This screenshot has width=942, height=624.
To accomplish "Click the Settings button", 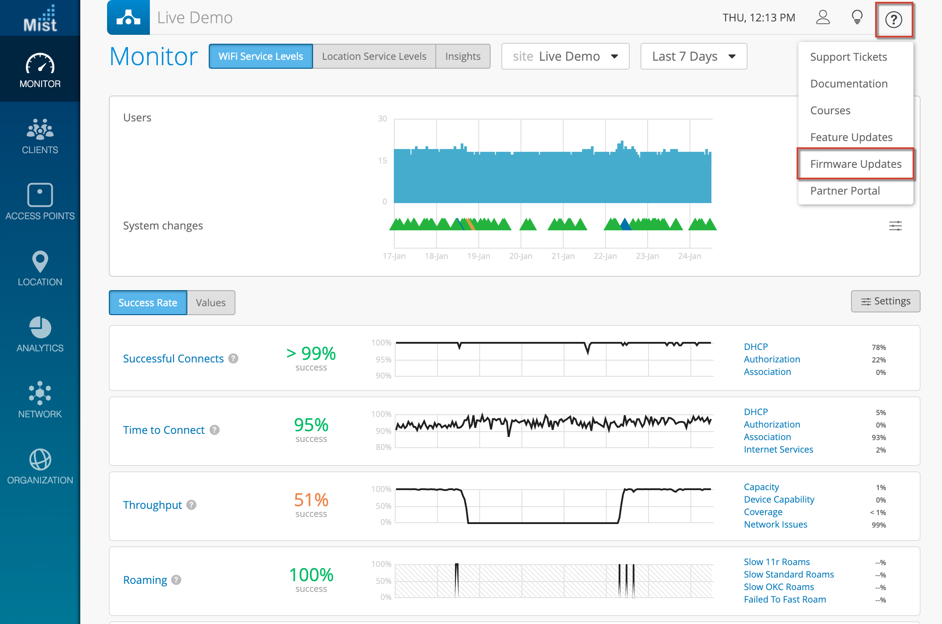I will tap(885, 301).
